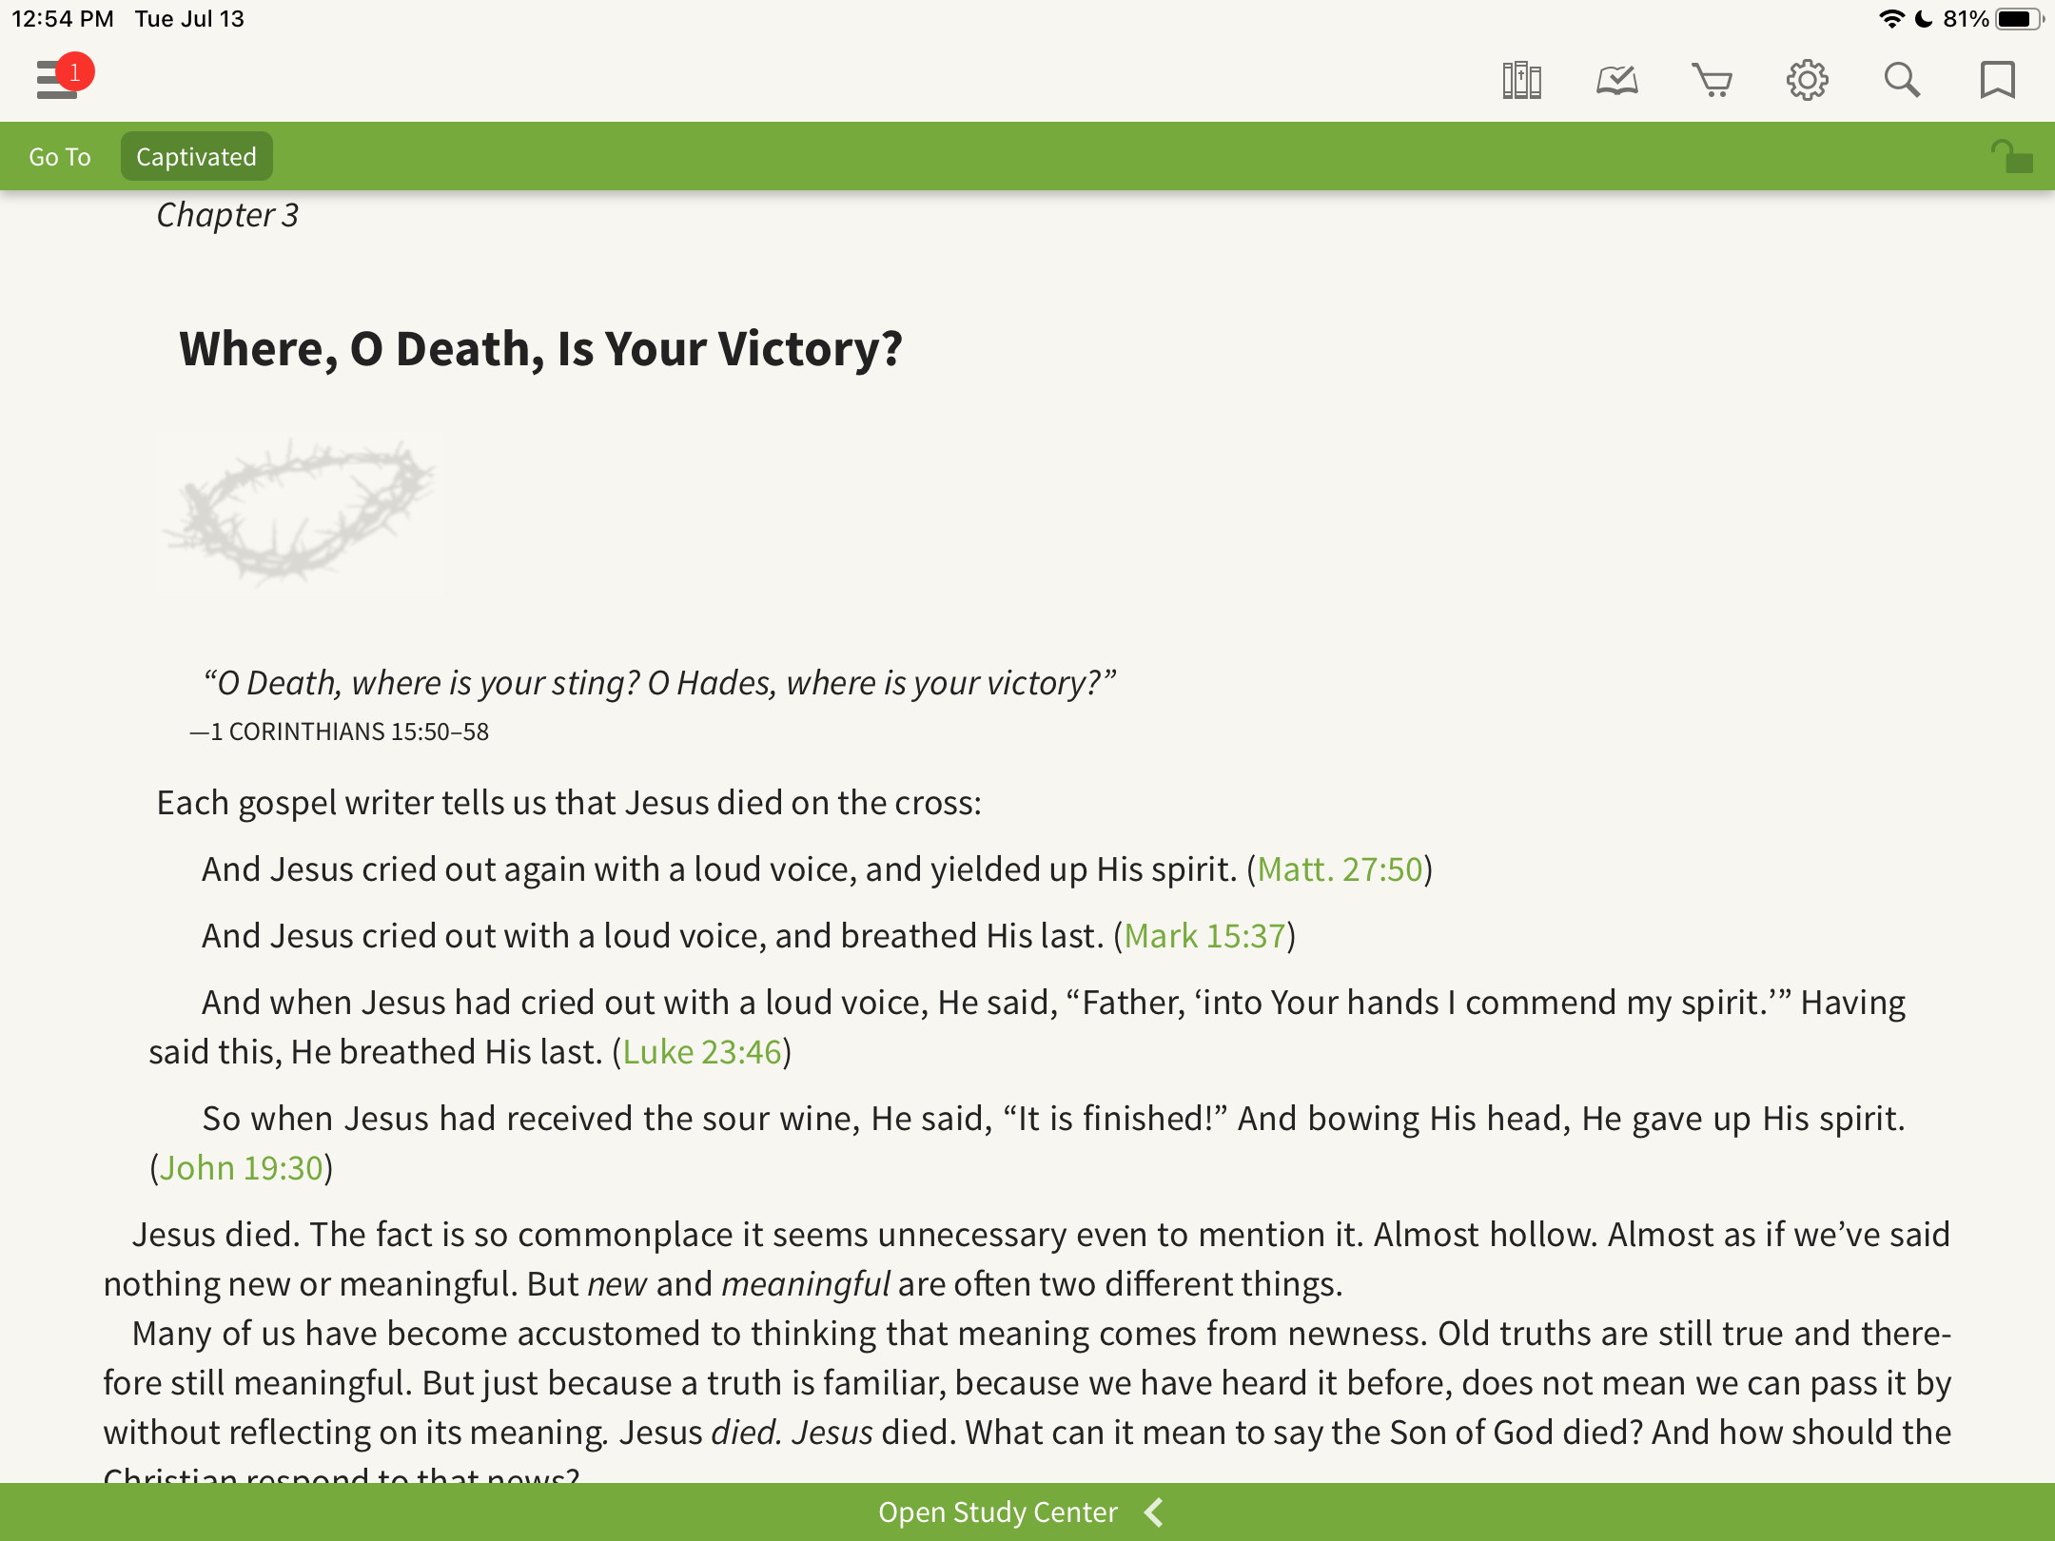Open the Go To navigation

pyautogui.click(x=60, y=157)
